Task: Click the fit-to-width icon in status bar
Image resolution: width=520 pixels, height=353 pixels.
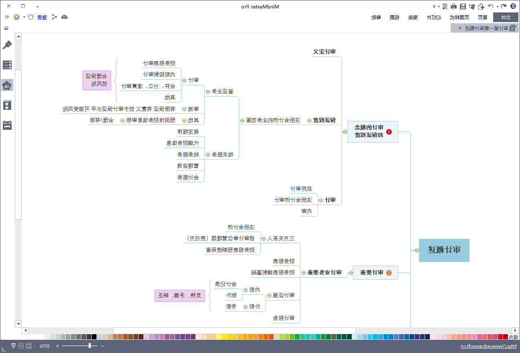Action: (x=21, y=346)
